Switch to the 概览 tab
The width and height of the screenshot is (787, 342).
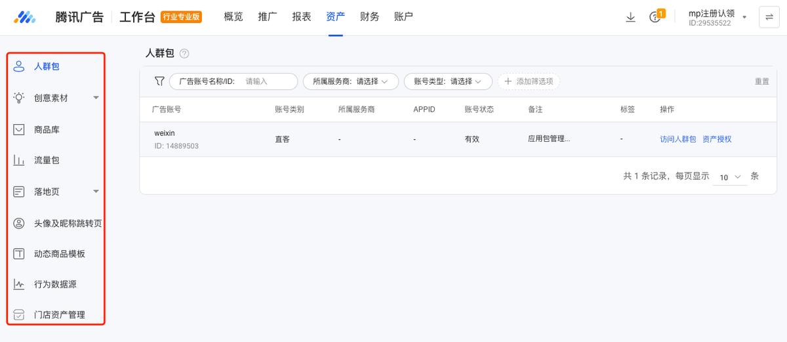coord(233,17)
